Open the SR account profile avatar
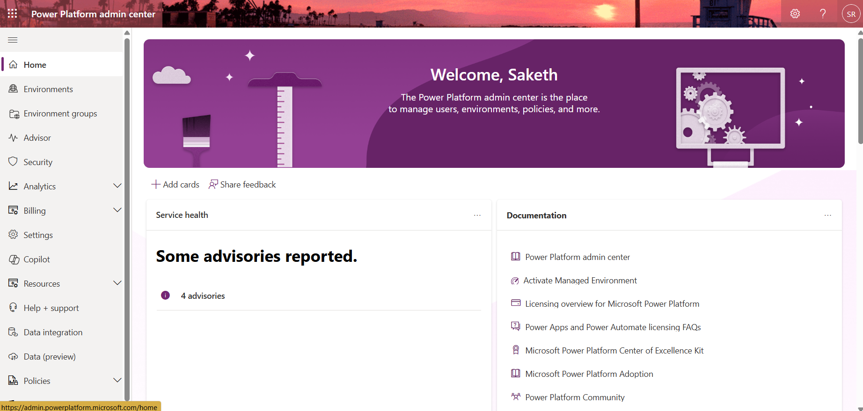Viewport: 863px width, 411px height. pos(851,14)
